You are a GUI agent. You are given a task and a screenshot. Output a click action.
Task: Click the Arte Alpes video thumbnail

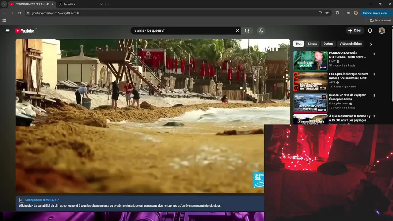click(310, 82)
